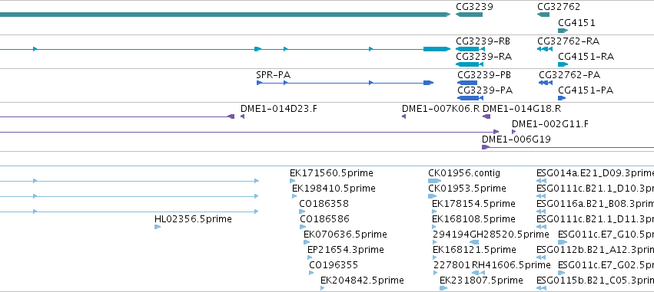
Task: Click the CG3239-PB protein glyph
Action: [467, 83]
